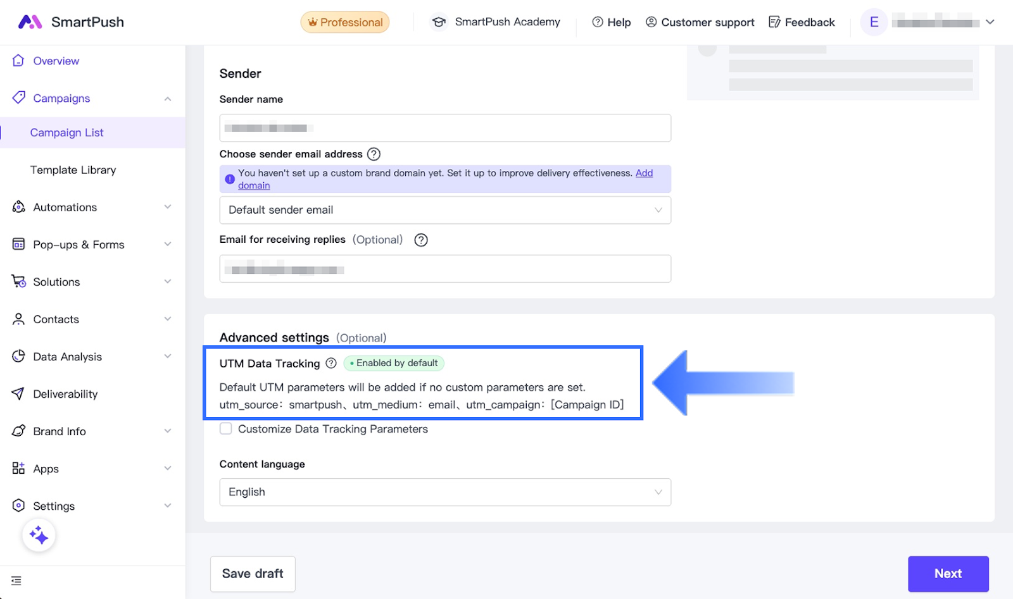1013x599 pixels.
Task: Open the Content language dropdown
Action: point(444,492)
